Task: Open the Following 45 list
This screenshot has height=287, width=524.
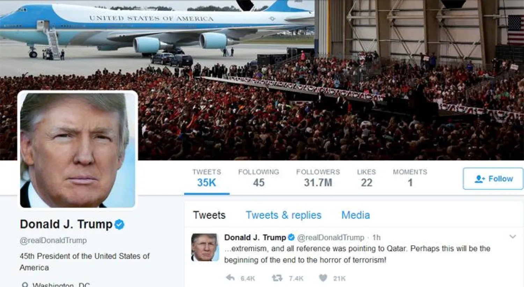Action: click(259, 178)
